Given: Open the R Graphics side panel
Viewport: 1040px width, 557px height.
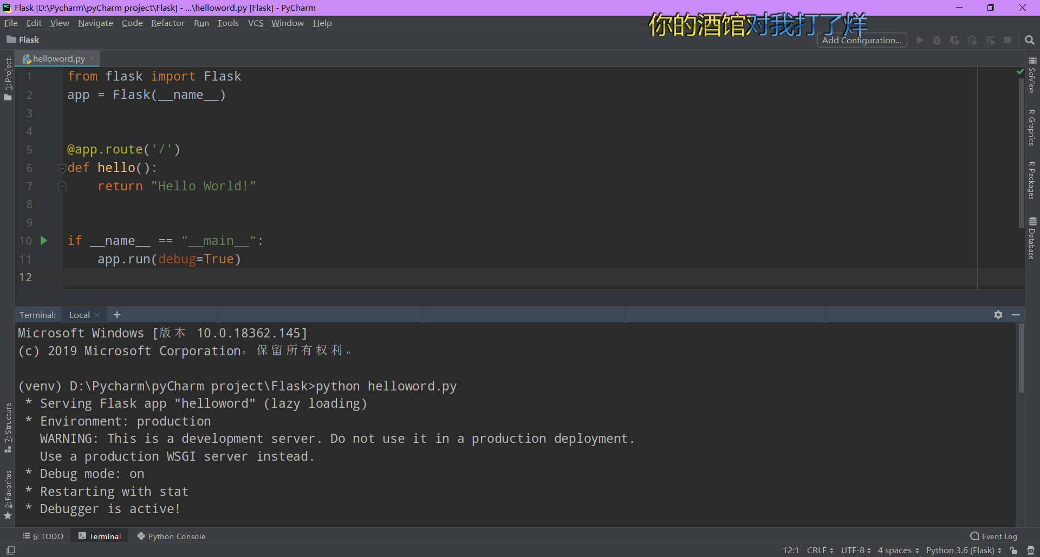Looking at the screenshot, I should (x=1032, y=128).
